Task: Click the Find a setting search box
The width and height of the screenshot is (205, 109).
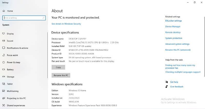Action: 24,18
